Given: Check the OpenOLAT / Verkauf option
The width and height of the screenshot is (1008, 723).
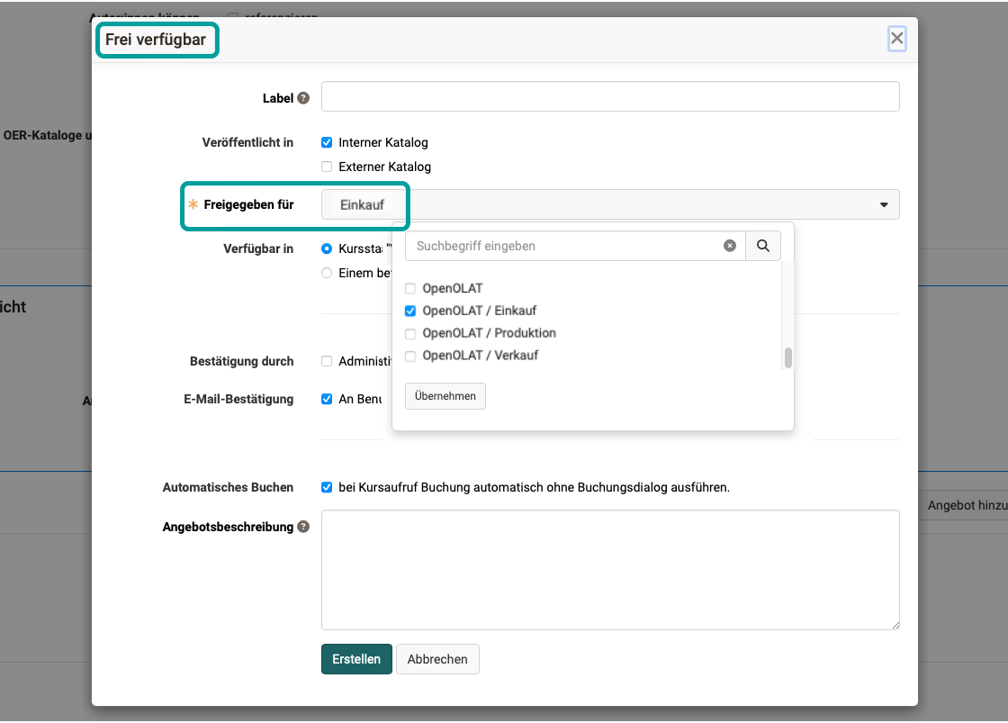Looking at the screenshot, I should [410, 356].
